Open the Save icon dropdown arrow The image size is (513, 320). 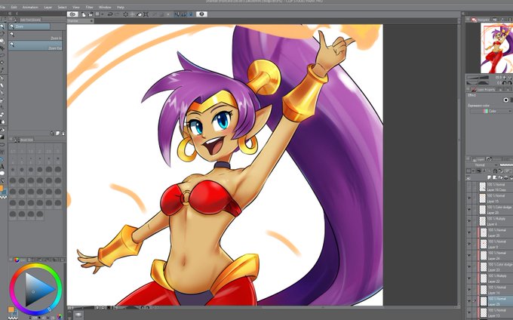(103, 14)
